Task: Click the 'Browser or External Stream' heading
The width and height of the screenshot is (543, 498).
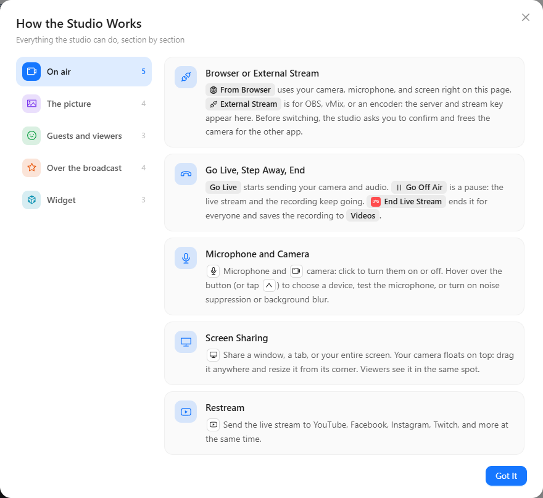Action: coord(262,73)
